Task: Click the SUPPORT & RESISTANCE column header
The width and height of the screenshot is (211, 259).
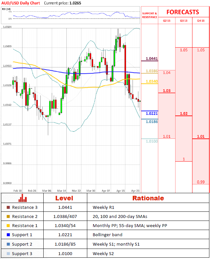Action: [x=149, y=15]
